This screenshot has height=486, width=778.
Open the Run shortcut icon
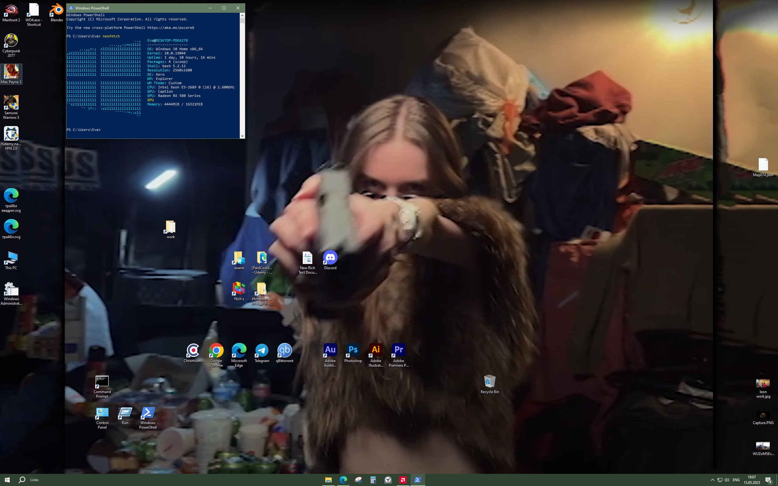tap(125, 415)
